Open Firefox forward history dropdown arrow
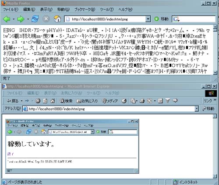Image resolution: width=219 pixels, height=185 pixels. [x=28, y=19]
